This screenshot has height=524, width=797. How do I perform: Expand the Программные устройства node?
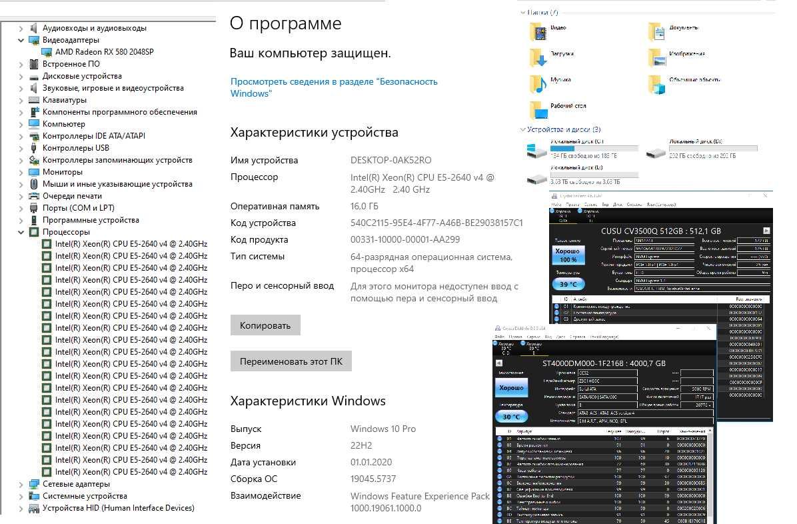coord(21,220)
